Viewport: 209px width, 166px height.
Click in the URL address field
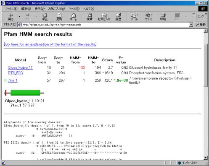point(105,25)
